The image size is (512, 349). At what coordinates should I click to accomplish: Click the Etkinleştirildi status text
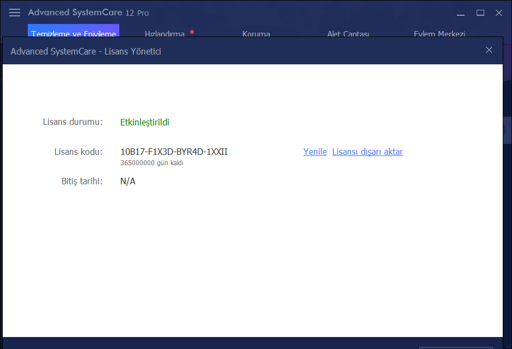(x=145, y=122)
